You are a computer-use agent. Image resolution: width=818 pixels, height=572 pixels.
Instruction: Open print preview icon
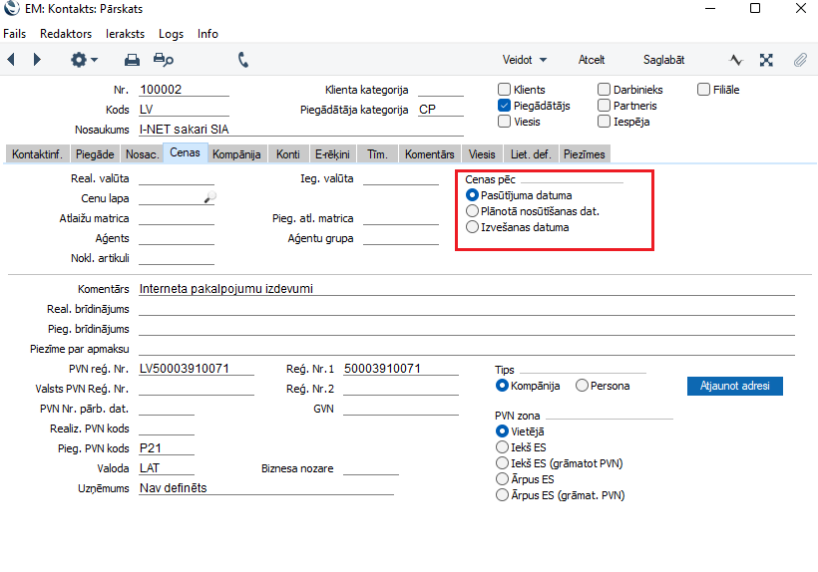click(x=163, y=60)
